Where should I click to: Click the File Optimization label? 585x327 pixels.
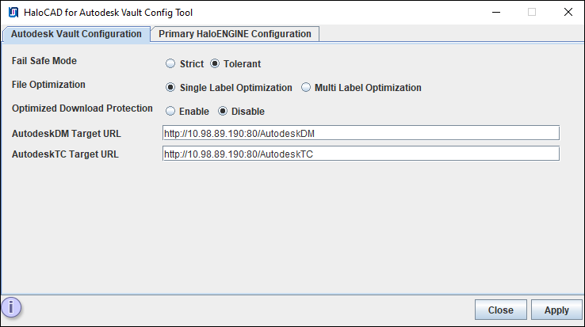click(48, 85)
